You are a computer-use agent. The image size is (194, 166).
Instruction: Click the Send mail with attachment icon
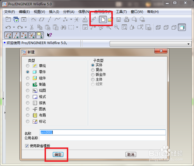click(x=134, y=19)
